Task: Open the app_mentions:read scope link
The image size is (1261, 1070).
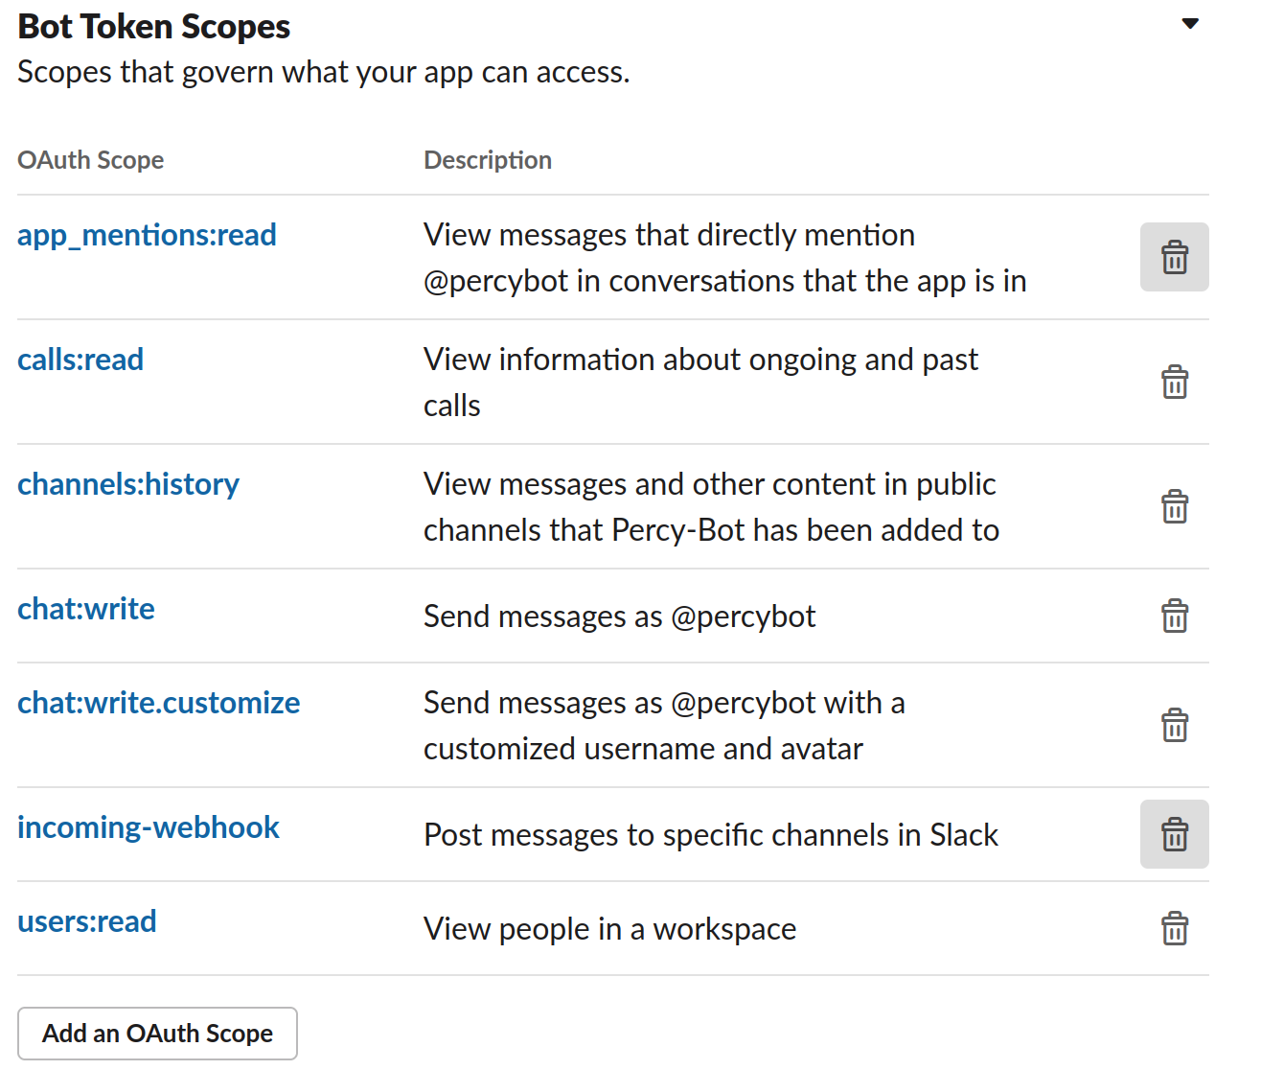Action: [147, 235]
